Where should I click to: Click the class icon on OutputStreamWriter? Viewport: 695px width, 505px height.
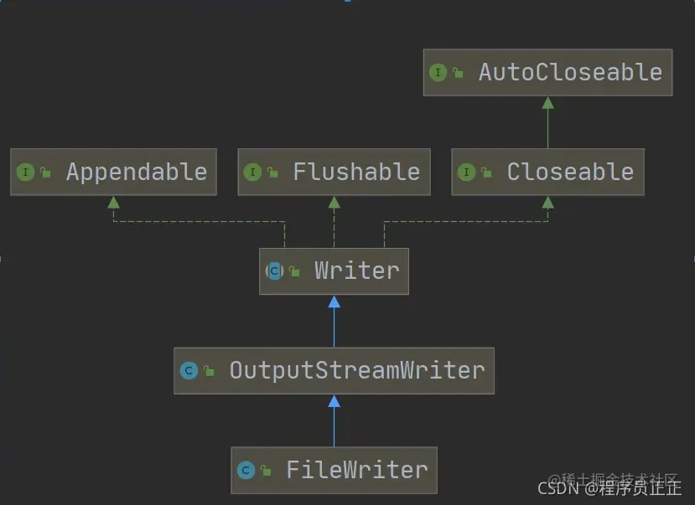click(x=189, y=370)
